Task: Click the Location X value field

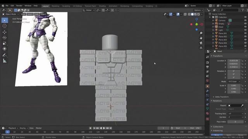Action: (234, 61)
